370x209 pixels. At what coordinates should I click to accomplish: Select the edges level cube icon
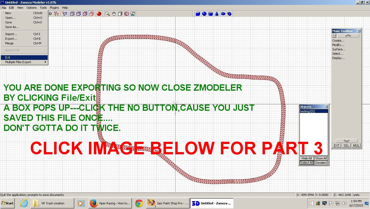coord(79,14)
